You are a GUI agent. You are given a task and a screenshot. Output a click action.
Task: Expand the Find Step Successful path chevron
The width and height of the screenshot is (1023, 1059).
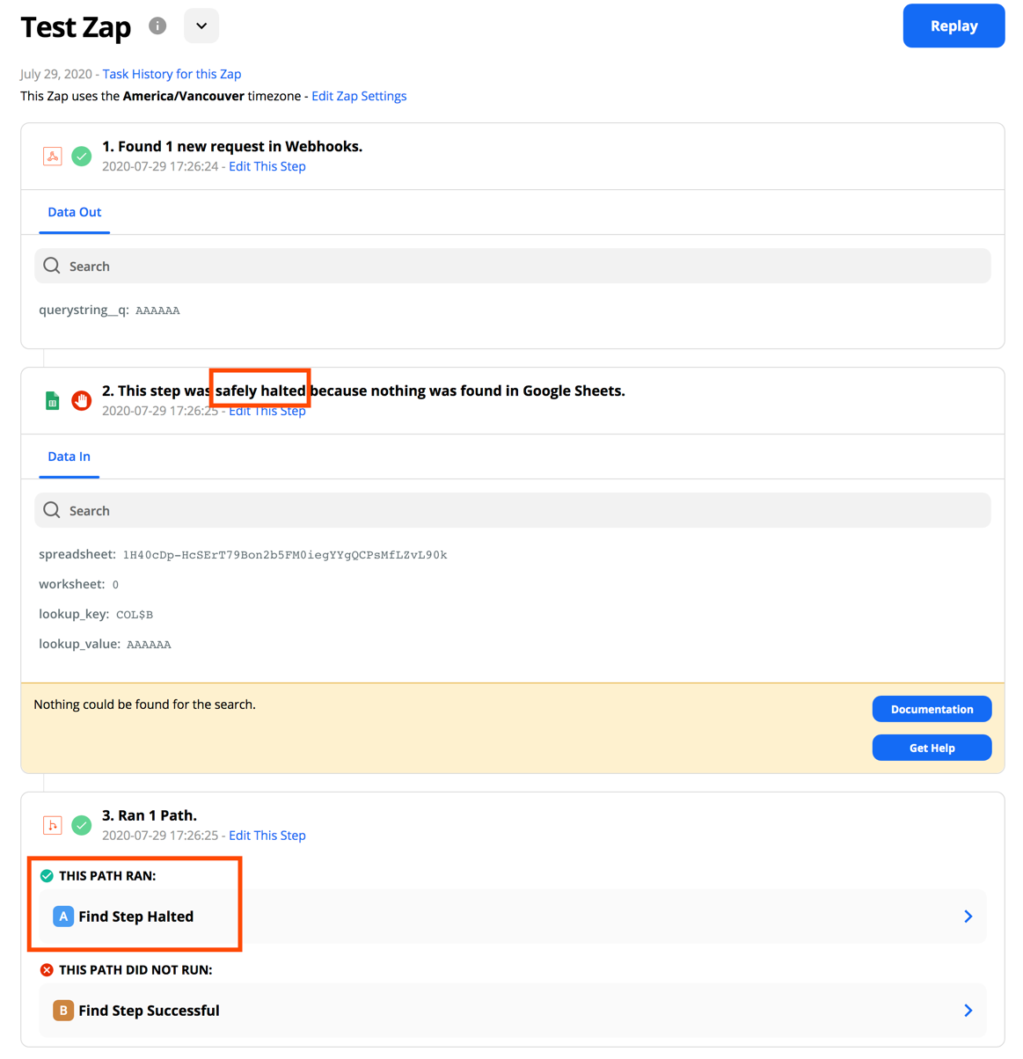(968, 1011)
